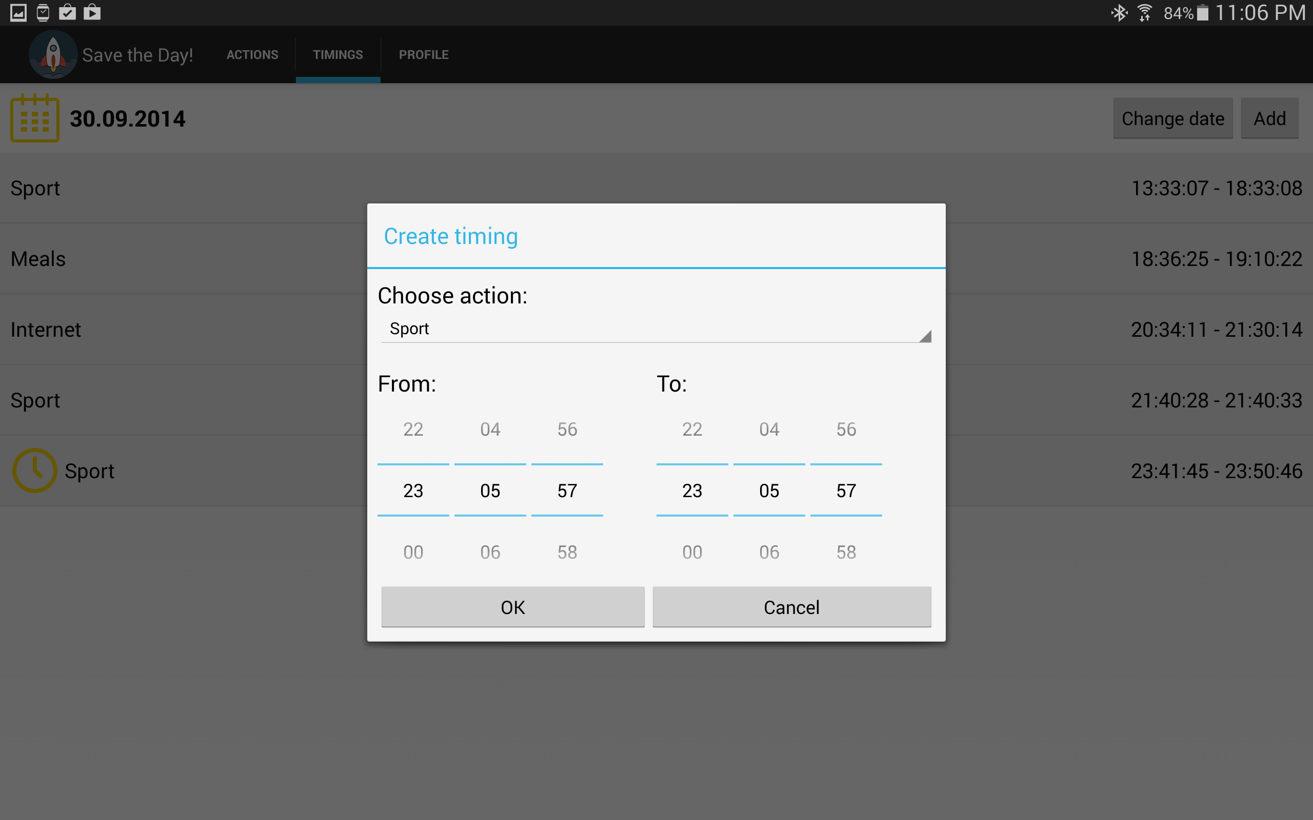The image size is (1313, 820).
Task: Click the clock icon beside Sport
Action: pos(35,470)
